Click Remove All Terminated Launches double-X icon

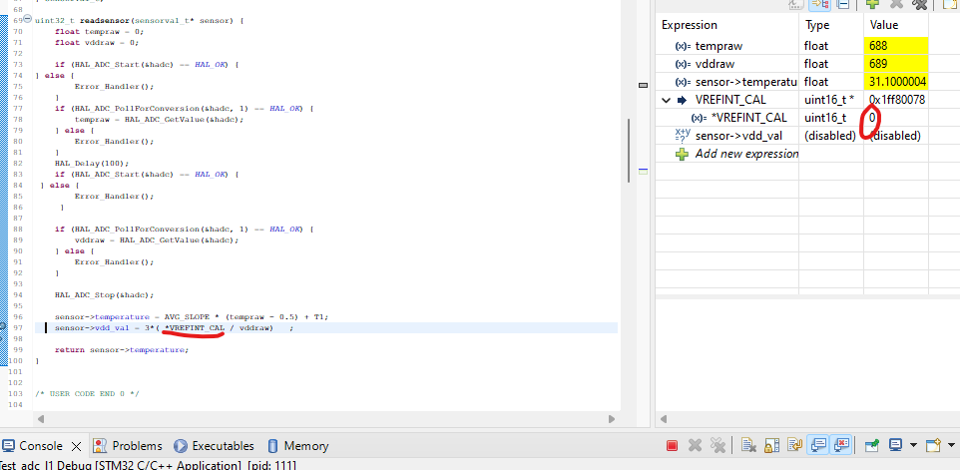click(x=717, y=445)
